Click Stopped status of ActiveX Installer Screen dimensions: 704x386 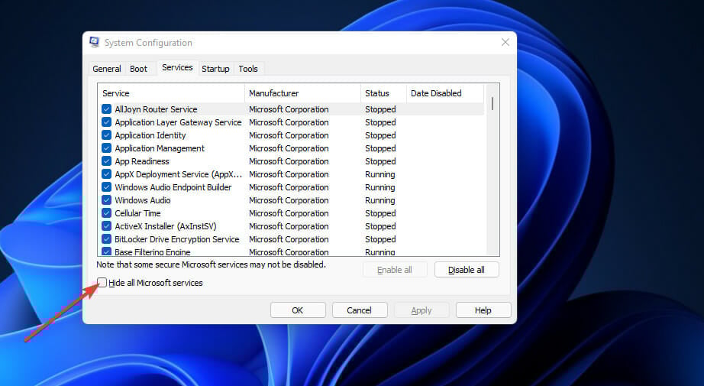(380, 226)
